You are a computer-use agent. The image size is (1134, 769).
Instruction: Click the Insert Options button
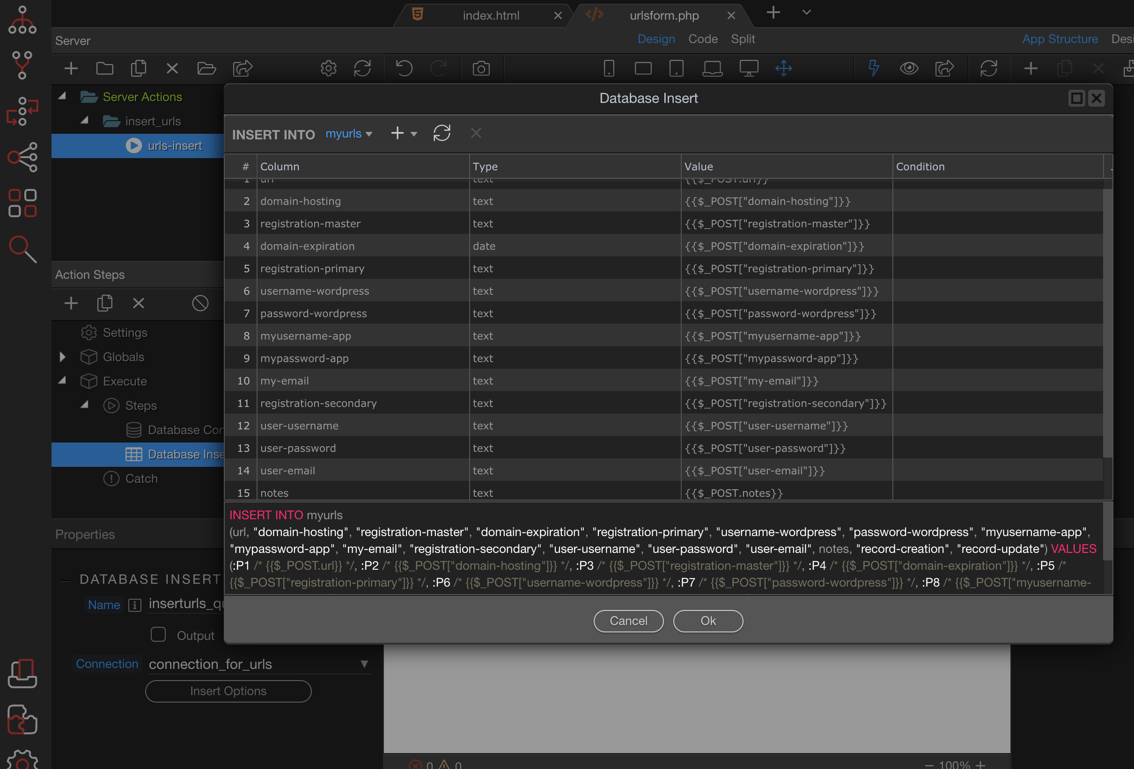click(228, 691)
